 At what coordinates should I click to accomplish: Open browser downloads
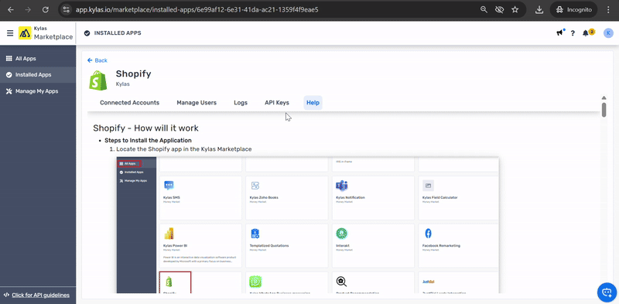pos(539,10)
